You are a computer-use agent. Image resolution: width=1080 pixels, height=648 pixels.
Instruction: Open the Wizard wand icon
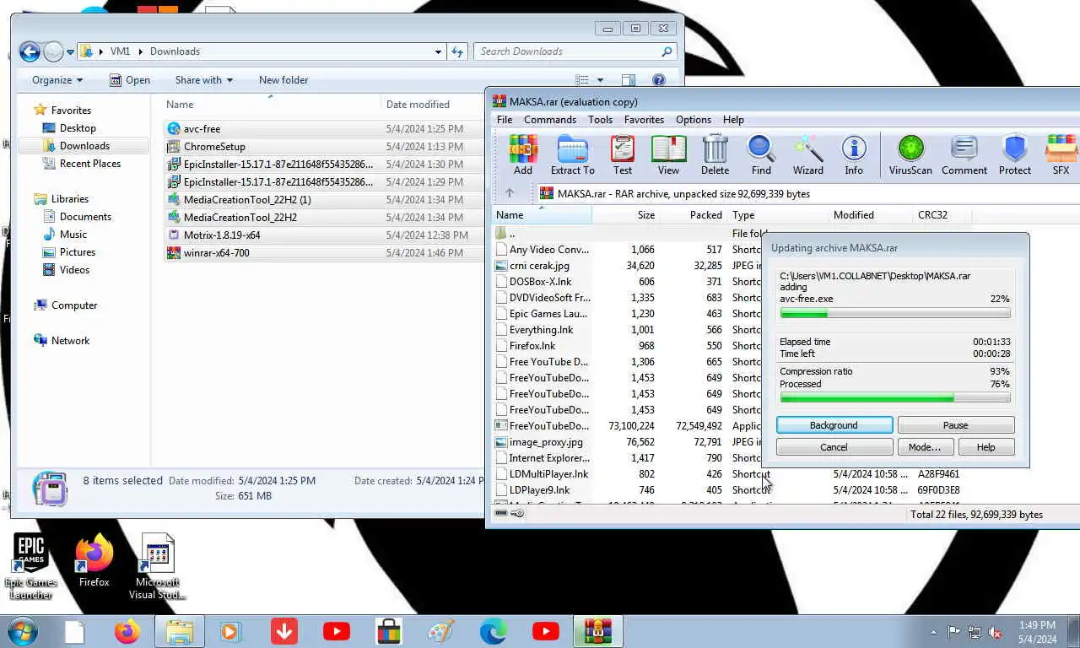pyautogui.click(x=807, y=154)
